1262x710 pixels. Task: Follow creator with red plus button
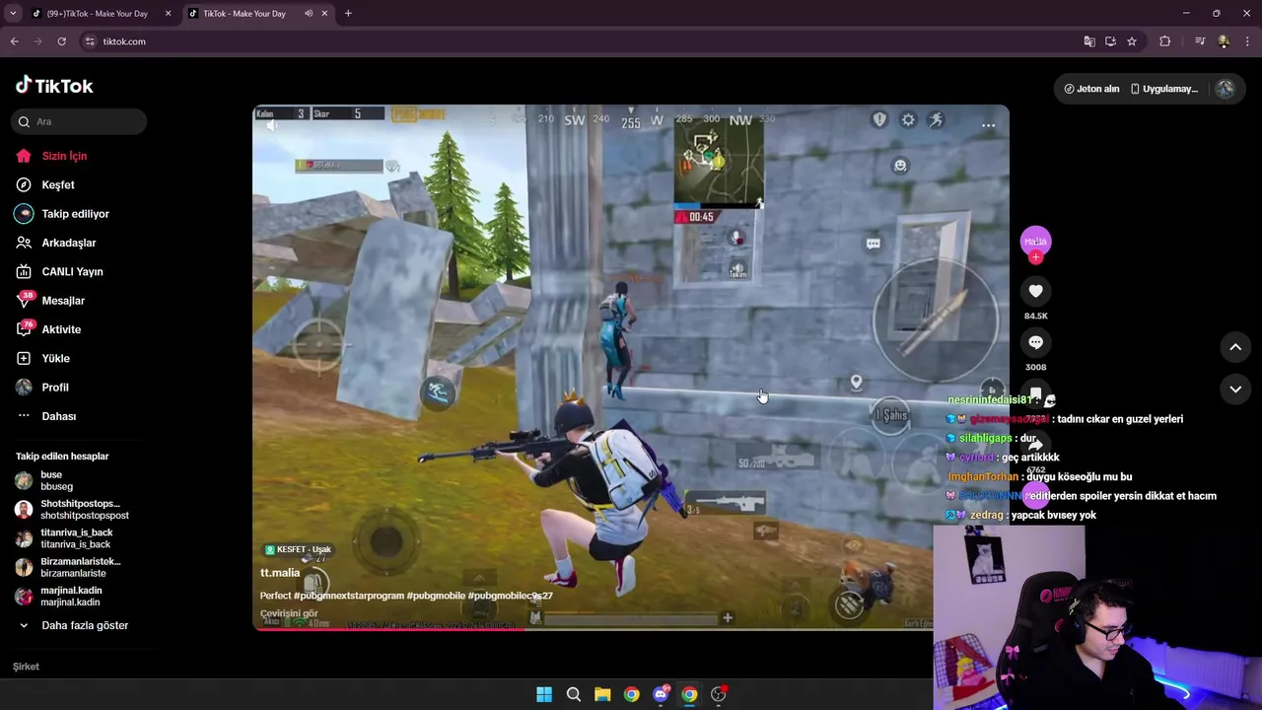tap(1035, 257)
